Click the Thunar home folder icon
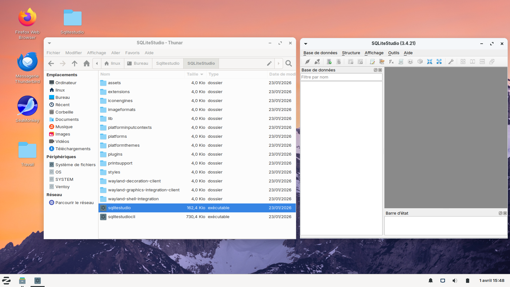 tap(86, 63)
